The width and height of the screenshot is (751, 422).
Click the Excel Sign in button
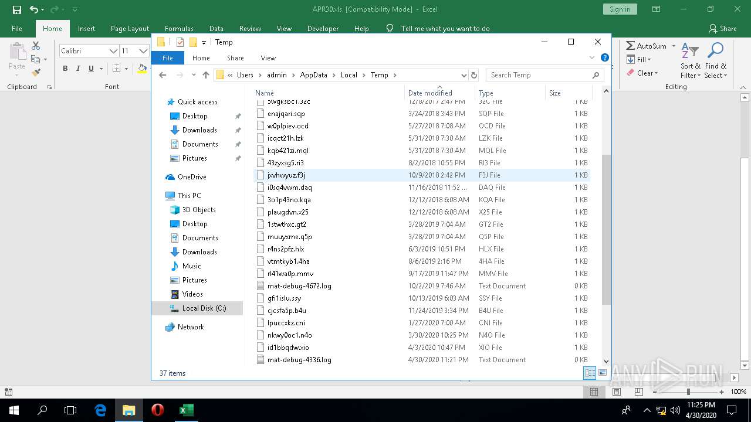620,9
